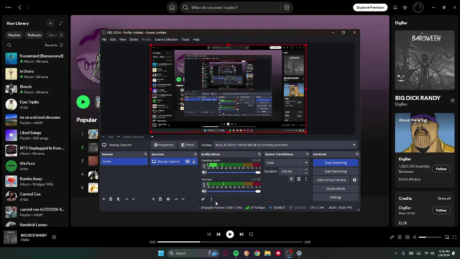
Task: Toggle shuffle in Spotify player
Action: pyautogui.click(x=209, y=234)
